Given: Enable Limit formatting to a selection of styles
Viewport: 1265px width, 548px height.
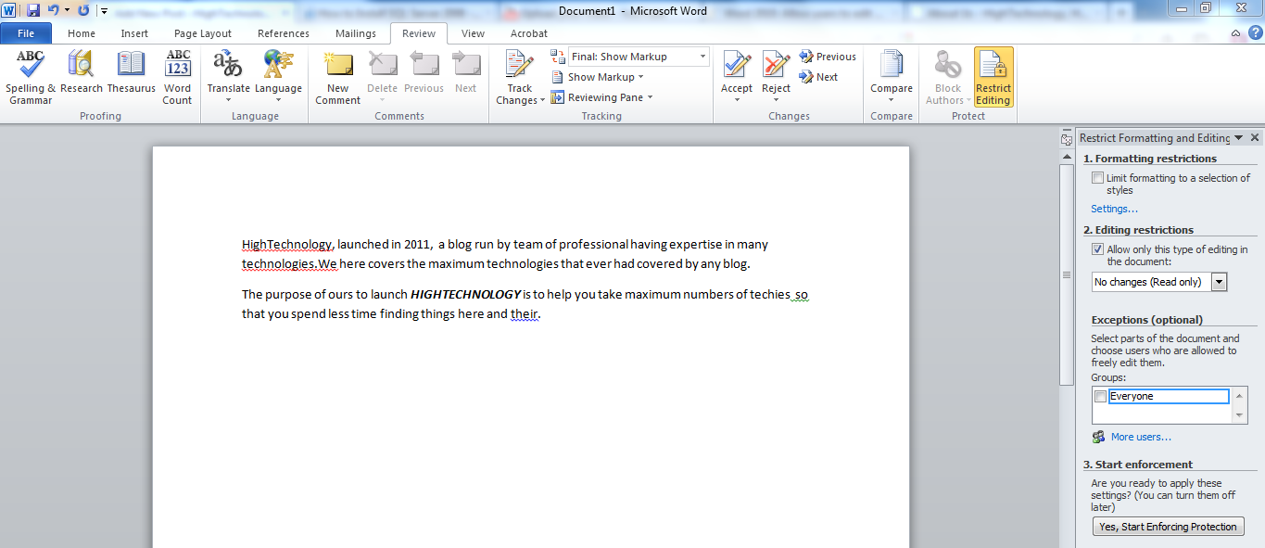Looking at the screenshot, I should pyautogui.click(x=1098, y=178).
